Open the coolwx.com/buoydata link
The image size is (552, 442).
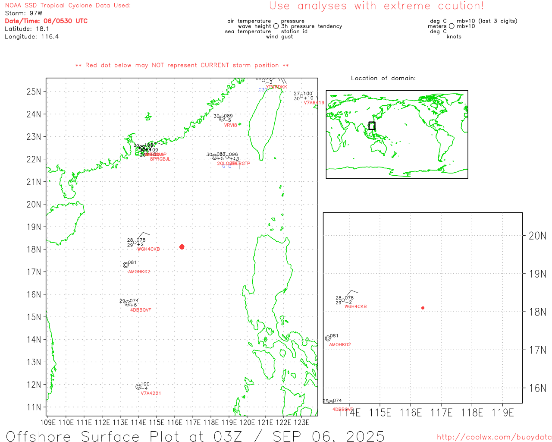coord(494,437)
